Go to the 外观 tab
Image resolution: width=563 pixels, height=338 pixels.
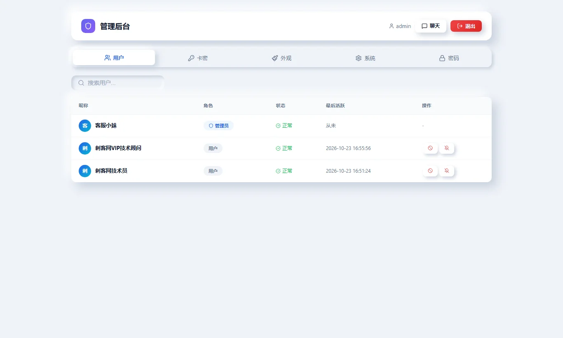[x=281, y=58]
